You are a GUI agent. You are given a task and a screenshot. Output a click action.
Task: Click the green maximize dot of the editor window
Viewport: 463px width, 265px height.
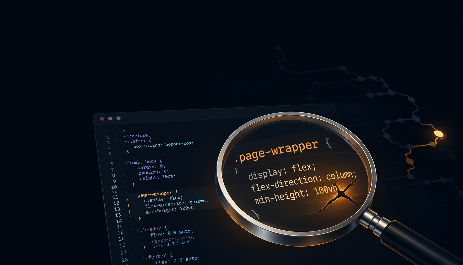[118, 118]
